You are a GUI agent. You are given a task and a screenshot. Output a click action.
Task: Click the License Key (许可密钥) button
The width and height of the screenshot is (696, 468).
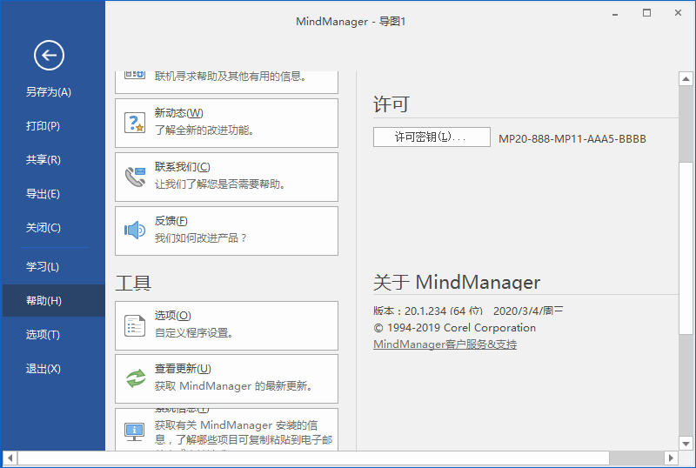tap(432, 137)
